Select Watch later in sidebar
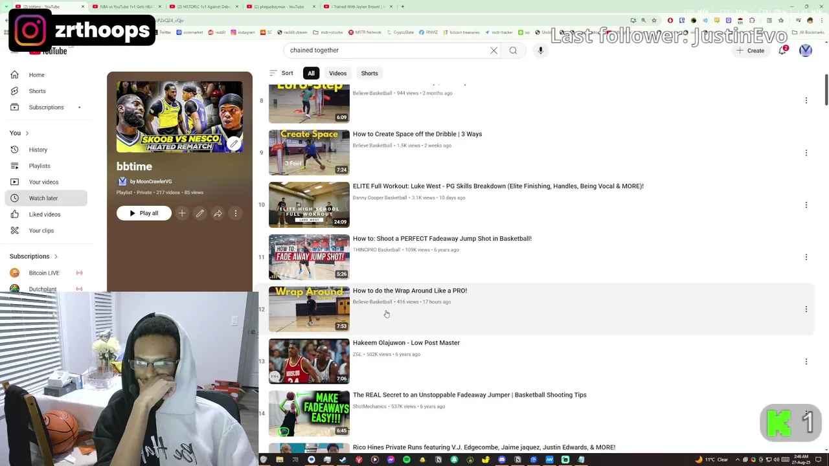829x466 pixels. (45, 198)
